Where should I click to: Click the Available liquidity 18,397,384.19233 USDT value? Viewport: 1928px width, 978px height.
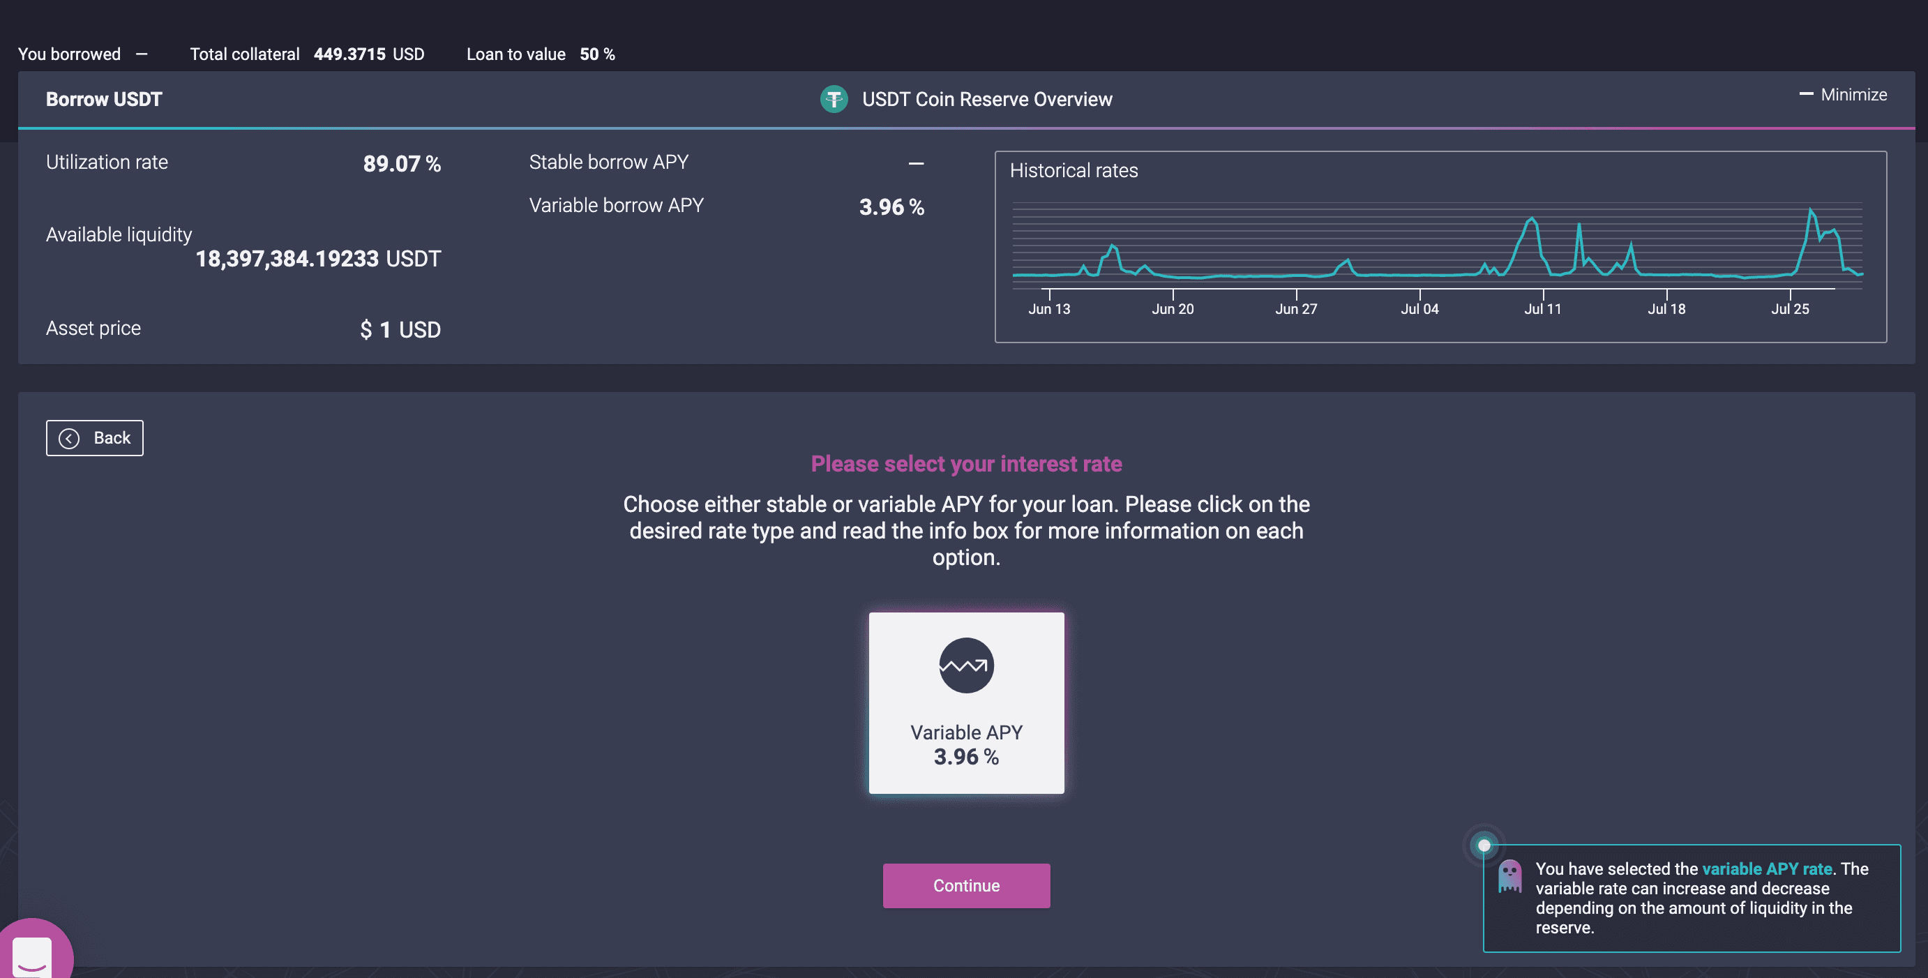click(x=318, y=259)
